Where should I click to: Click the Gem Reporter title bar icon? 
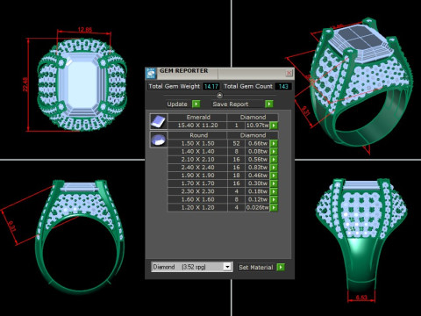151,73
